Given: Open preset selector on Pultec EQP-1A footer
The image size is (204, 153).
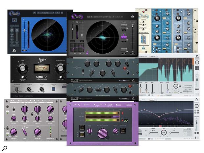Looking at the screenshot, I should click(124, 81).
